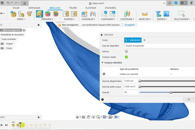Select the Tessellate tool in Créer
The width and height of the screenshot is (195, 130).
21,14
